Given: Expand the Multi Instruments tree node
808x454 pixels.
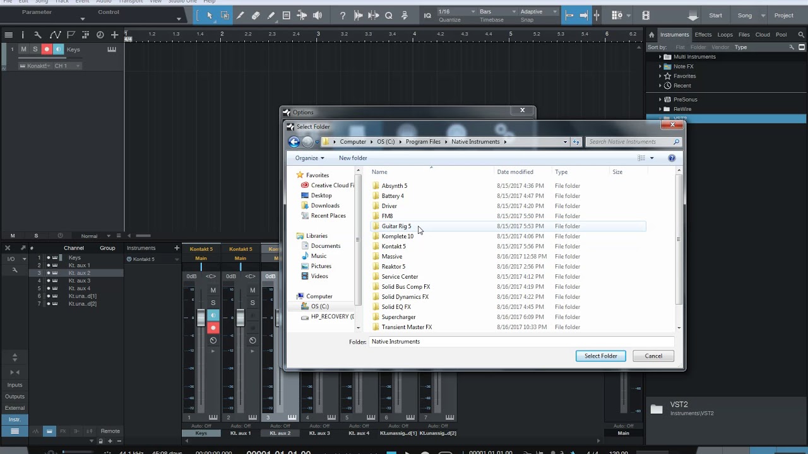Looking at the screenshot, I should click(660, 57).
